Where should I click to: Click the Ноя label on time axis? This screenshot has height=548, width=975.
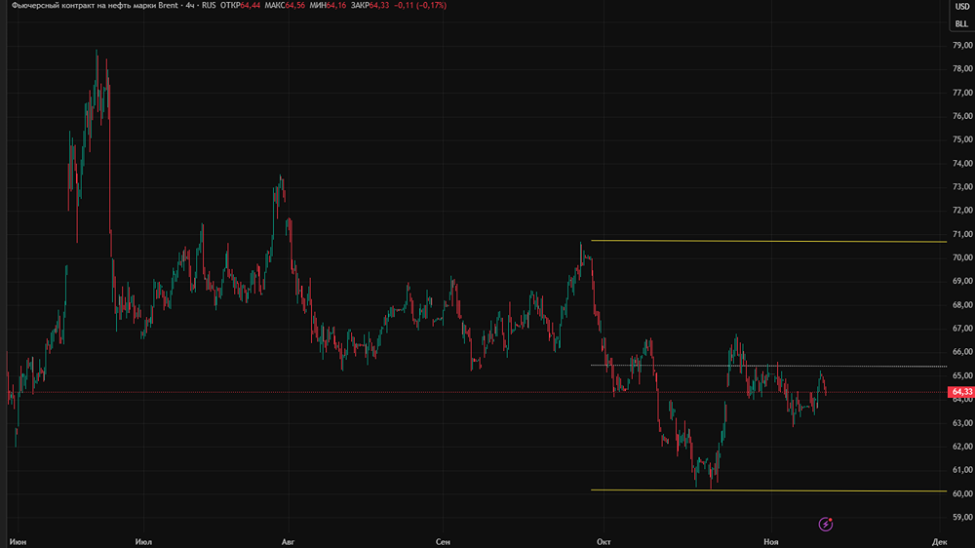pos(771,540)
